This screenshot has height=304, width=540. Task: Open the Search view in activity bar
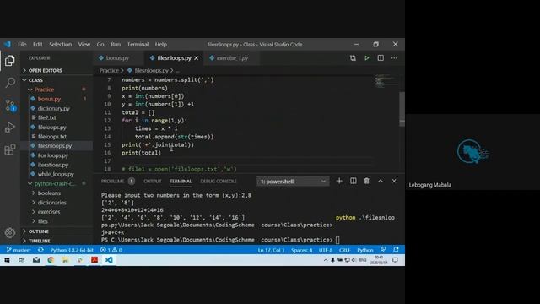tap(10, 83)
